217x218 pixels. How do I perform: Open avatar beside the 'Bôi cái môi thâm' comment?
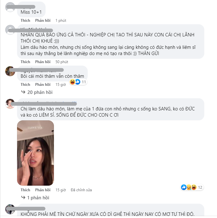point(10,71)
